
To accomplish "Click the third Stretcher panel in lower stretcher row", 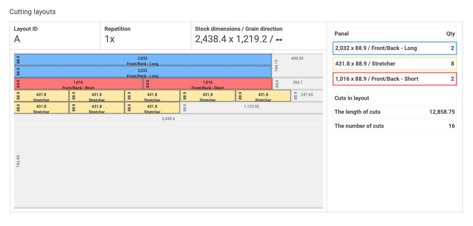I will coord(152,108).
